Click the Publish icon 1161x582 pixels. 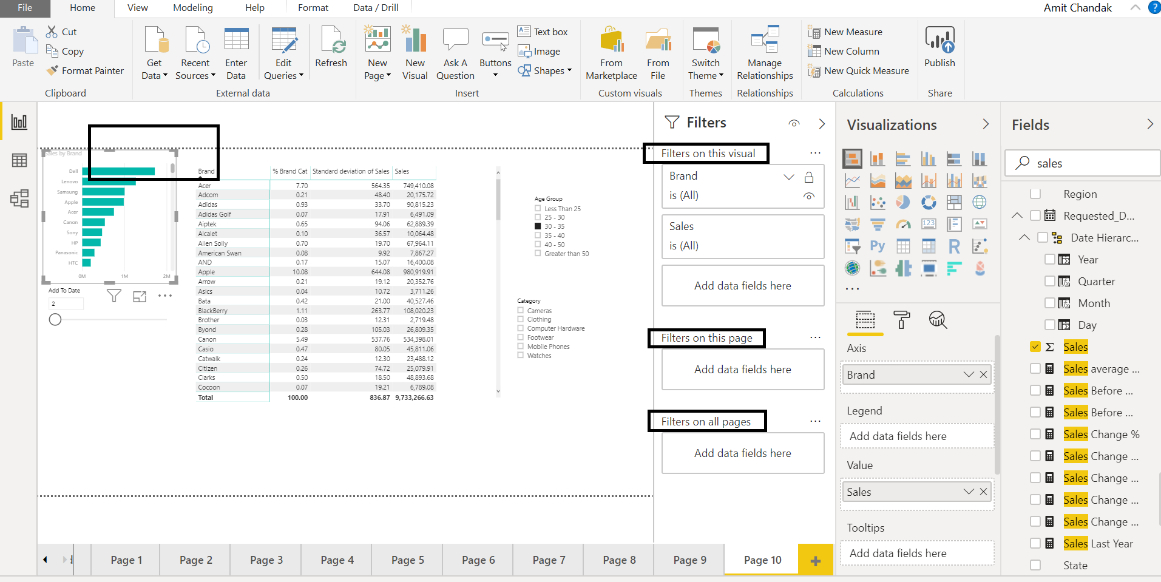(939, 40)
